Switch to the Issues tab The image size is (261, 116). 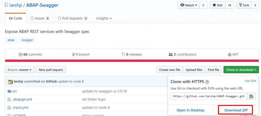40,18
